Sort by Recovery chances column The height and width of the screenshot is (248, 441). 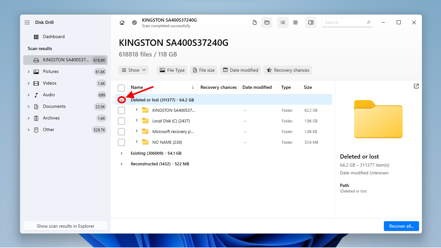[219, 87]
